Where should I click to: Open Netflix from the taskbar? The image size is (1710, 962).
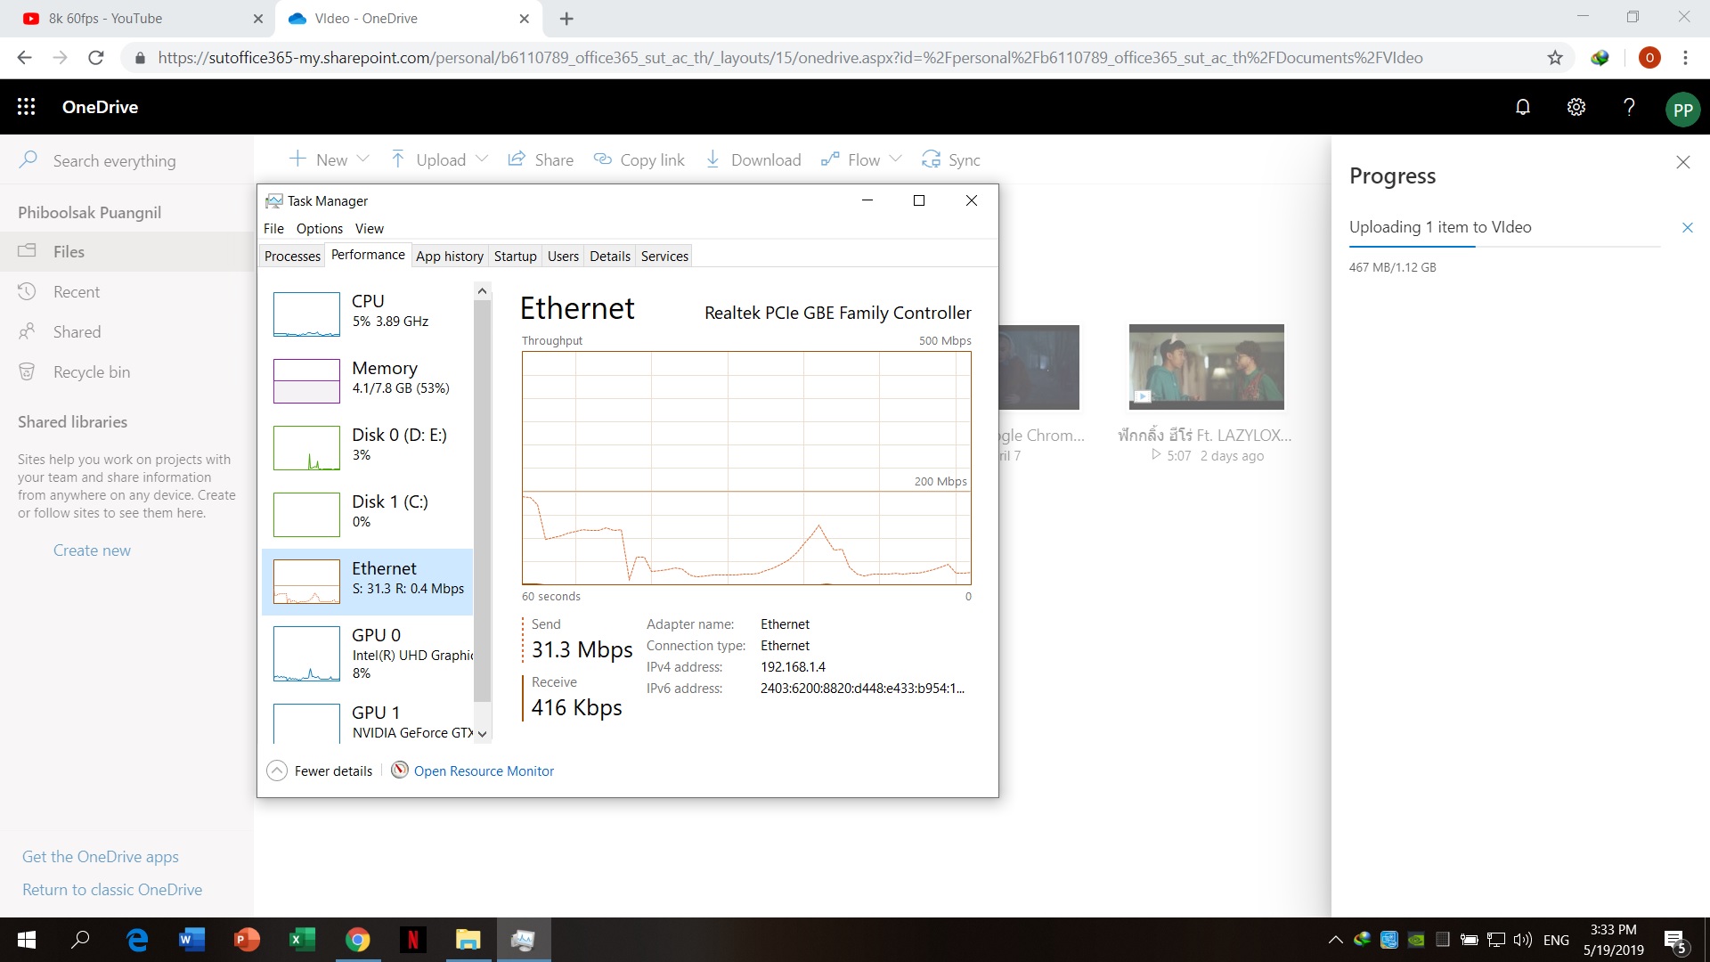tap(412, 940)
